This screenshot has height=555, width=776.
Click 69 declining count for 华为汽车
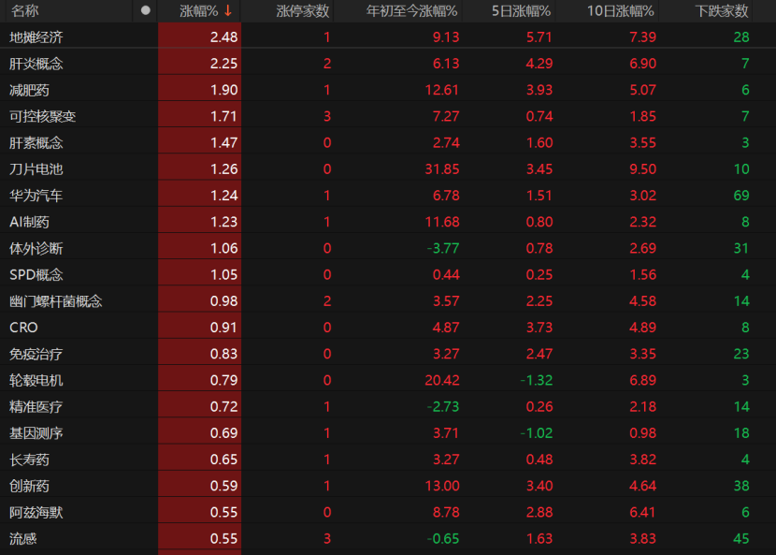click(740, 196)
